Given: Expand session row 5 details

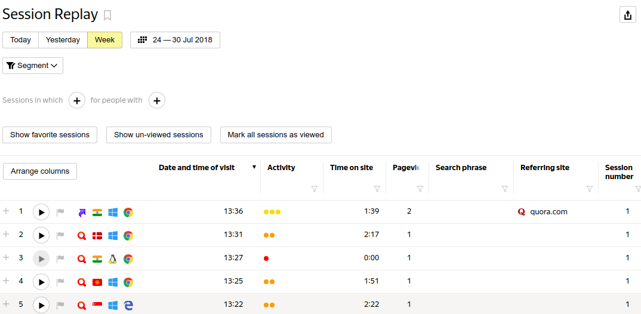Looking at the screenshot, I should pos(6,304).
